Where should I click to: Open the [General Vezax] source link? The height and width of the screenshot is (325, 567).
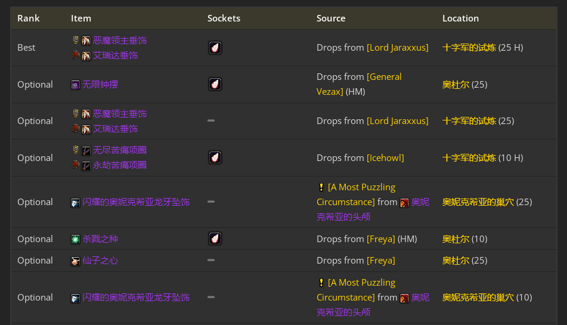(359, 84)
